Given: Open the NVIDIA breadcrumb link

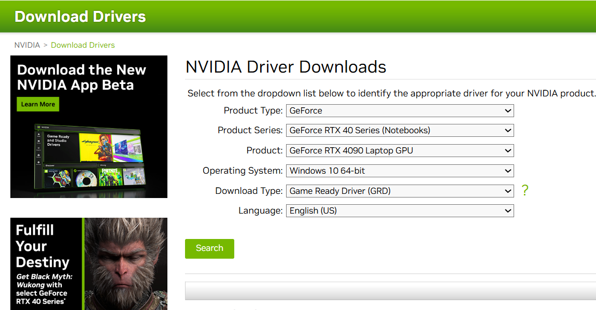Looking at the screenshot, I should (x=27, y=45).
